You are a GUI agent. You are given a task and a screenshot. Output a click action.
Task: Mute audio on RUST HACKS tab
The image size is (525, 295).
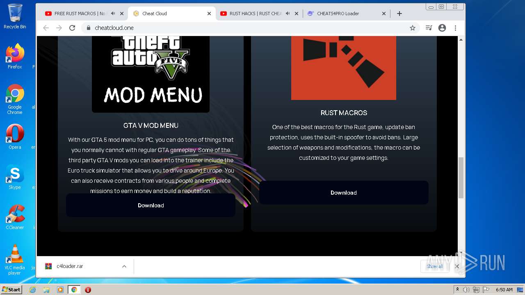point(288,14)
